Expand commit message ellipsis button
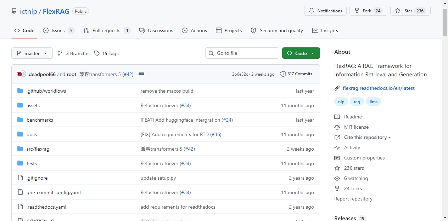Image resolution: width=448 pixels, height=221 pixels. click(x=141, y=74)
